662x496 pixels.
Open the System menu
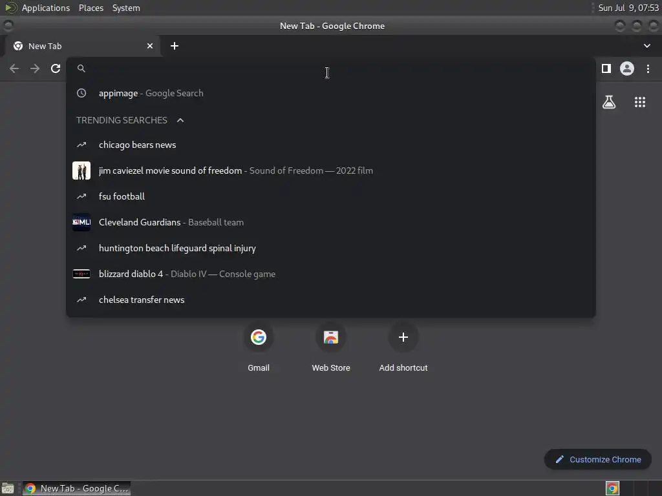point(126,8)
